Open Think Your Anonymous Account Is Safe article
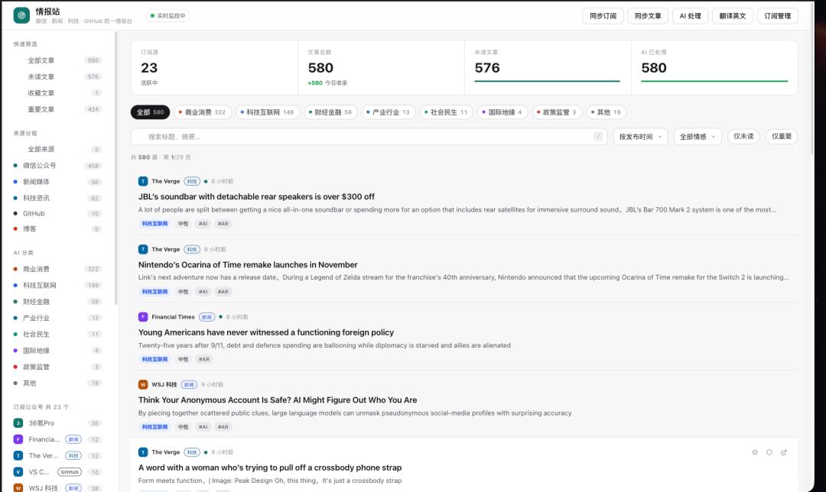The image size is (826, 492). pos(278,400)
